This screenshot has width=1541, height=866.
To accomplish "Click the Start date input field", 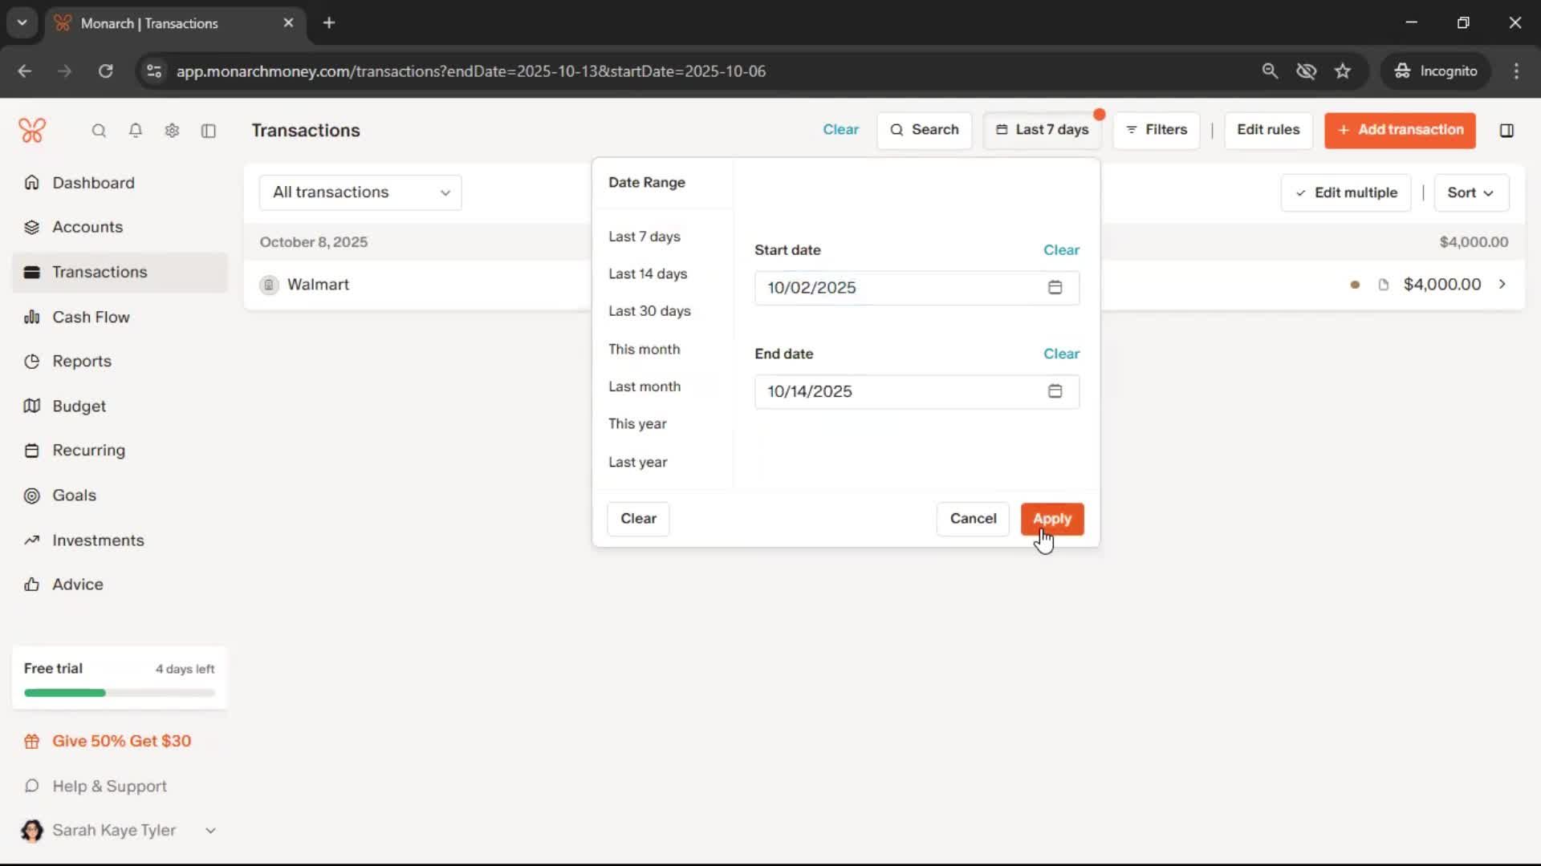I will (x=899, y=287).
